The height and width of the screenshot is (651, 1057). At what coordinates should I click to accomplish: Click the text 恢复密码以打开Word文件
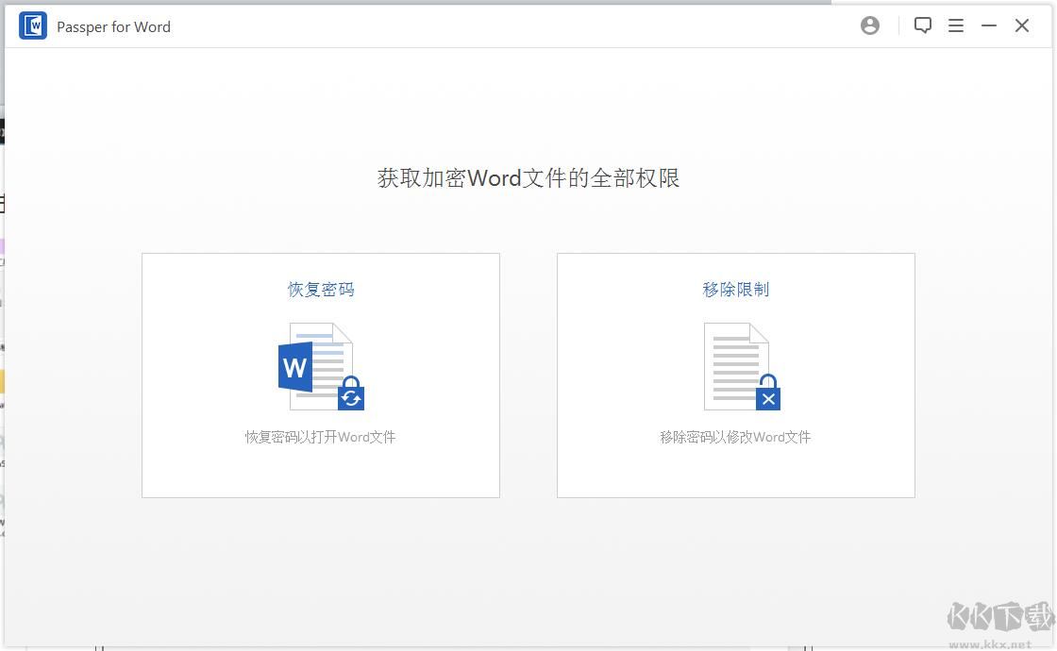pyautogui.click(x=321, y=437)
